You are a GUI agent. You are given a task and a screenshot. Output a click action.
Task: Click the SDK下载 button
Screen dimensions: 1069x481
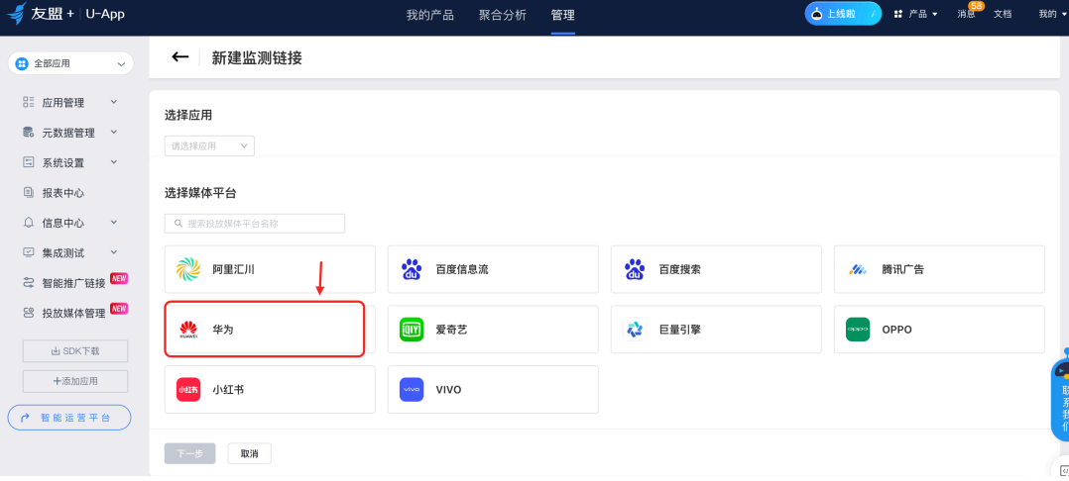[75, 351]
